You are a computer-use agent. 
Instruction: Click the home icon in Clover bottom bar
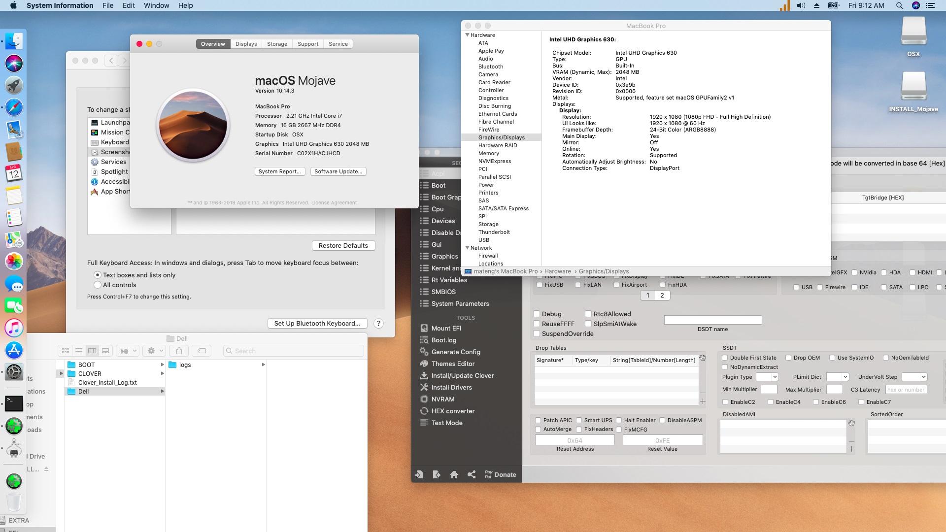click(454, 474)
